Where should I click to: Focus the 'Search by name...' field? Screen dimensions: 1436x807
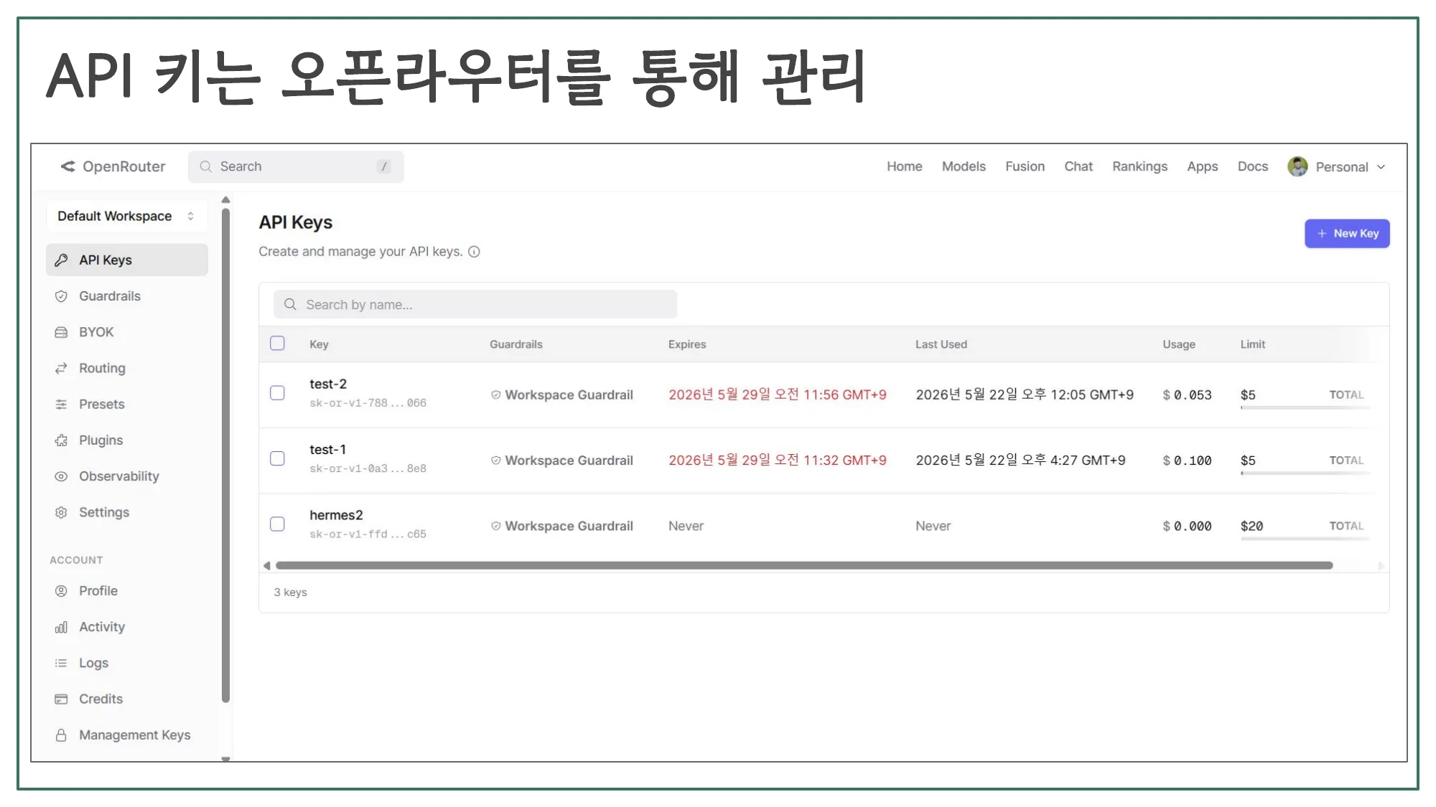pos(475,304)
